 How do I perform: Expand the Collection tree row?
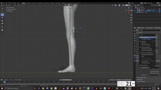pyautogui.click(x=136, y=9)
